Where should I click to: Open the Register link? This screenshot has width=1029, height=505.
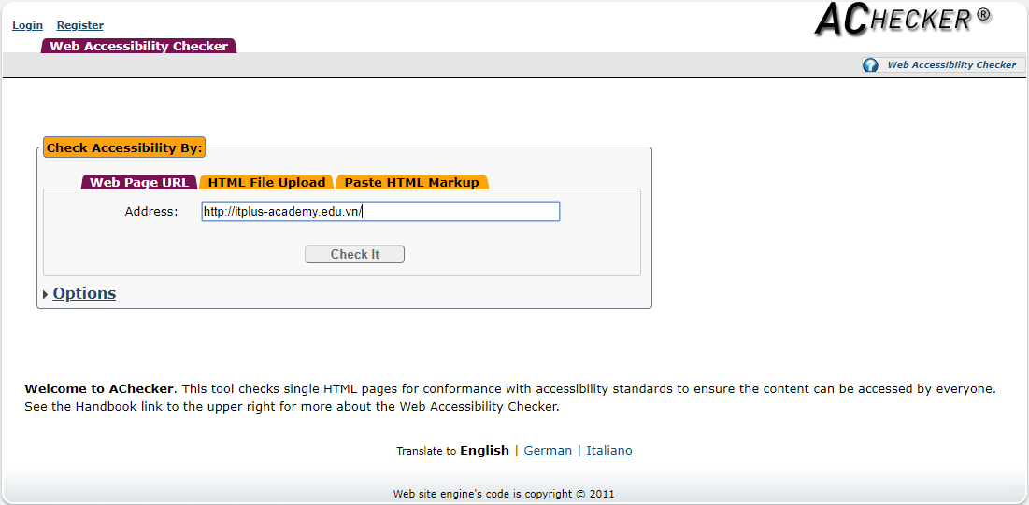point(79,25)
